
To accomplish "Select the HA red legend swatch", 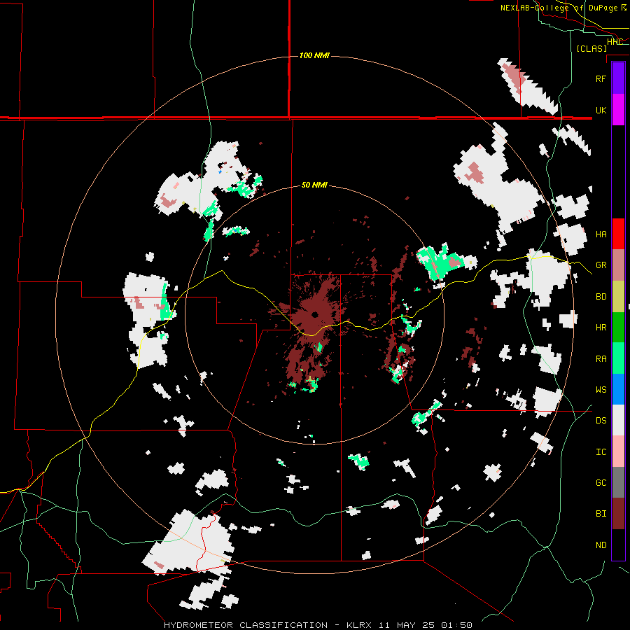I will point(618,234).
